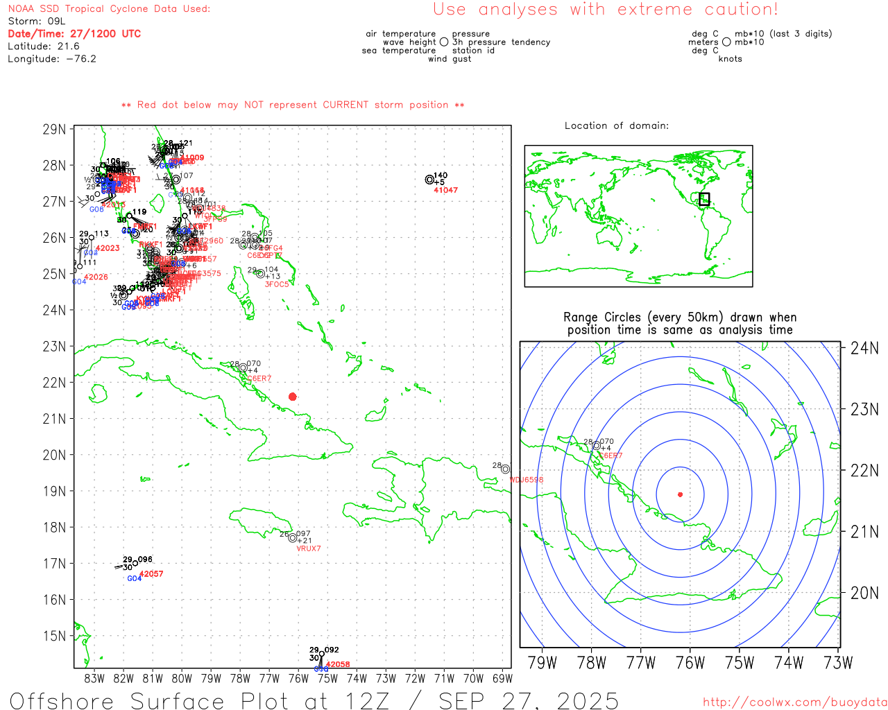
Task: Click the black domain box on world map
Action: click(x=704, y=199)
